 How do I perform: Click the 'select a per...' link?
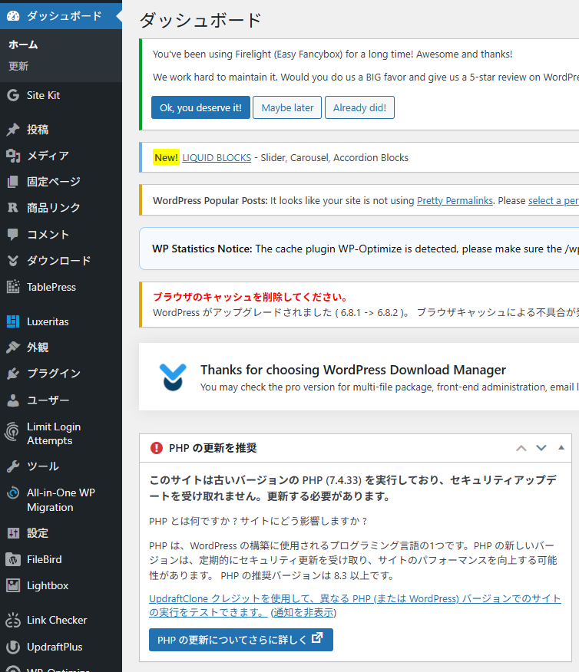point(553,200)
